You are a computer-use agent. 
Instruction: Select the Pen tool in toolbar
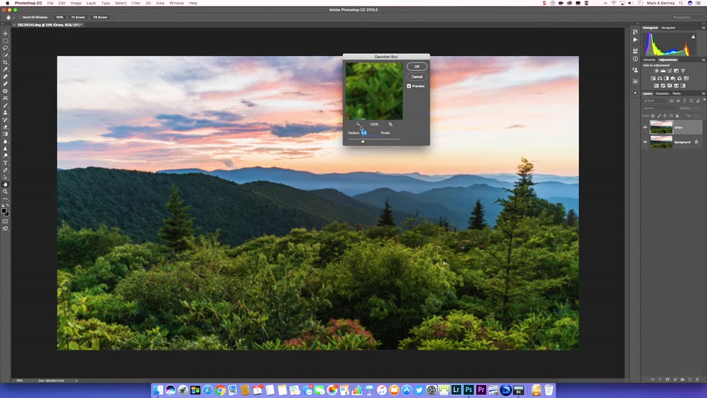tap(6, 170)
